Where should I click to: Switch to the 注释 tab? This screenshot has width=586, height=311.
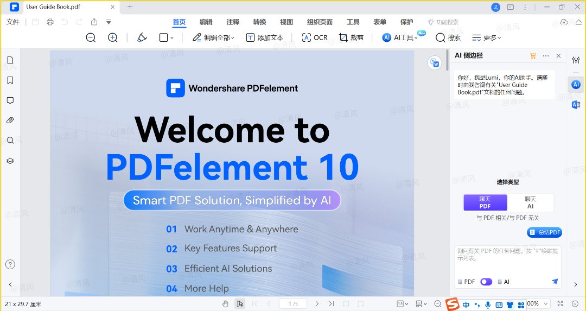click(233, 22)
